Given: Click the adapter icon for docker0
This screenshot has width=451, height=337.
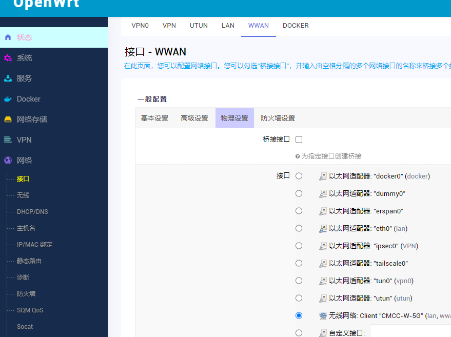Looking at the screenshot, I should [x=323, y=176].
